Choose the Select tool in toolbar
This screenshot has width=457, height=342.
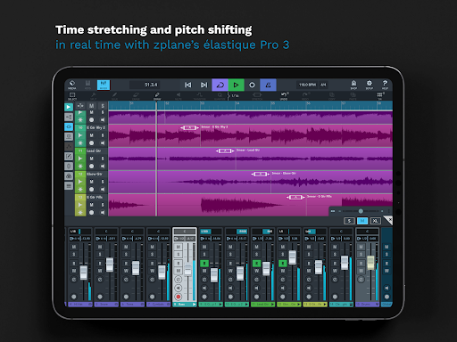[72, 95]
